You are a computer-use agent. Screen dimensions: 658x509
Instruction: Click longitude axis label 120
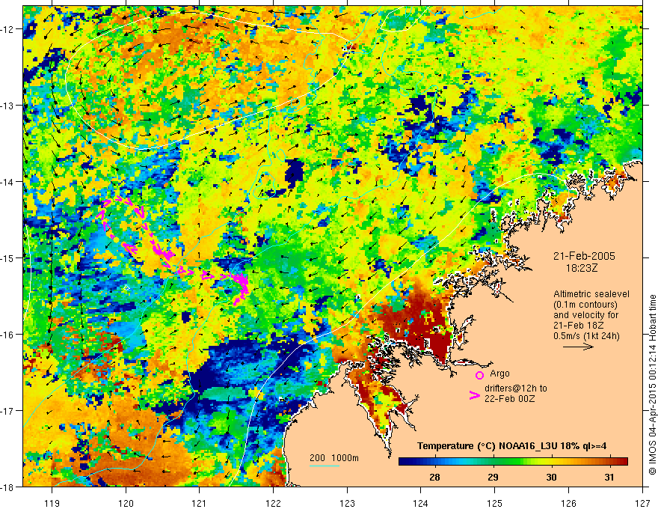[126, 503]
